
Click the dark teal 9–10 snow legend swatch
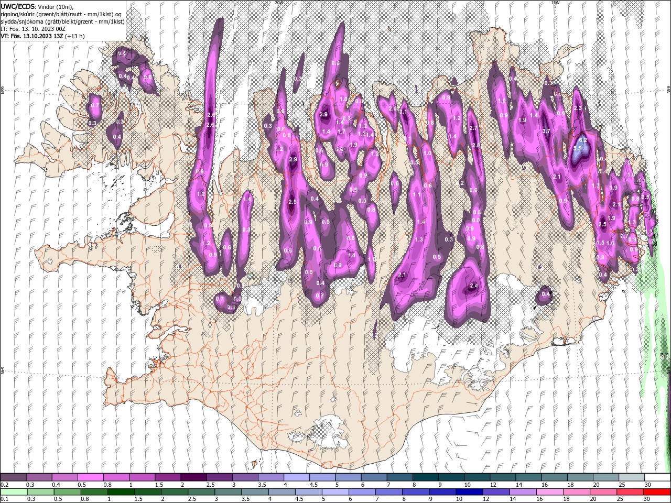[x=450, y=477]
